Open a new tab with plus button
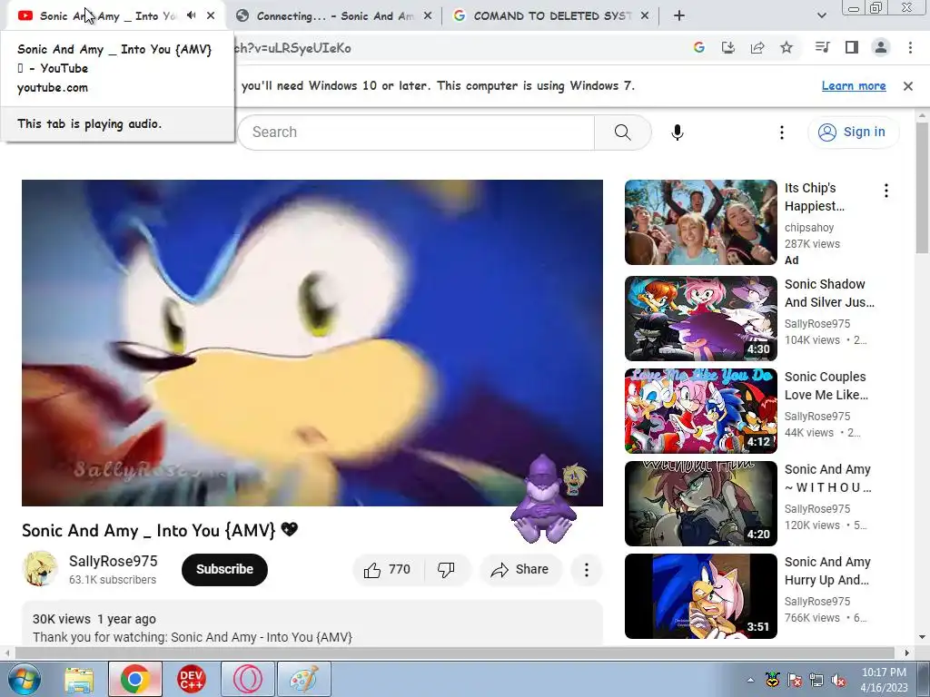This screenshot has height=697, width=930. click(x=679, y=16)
